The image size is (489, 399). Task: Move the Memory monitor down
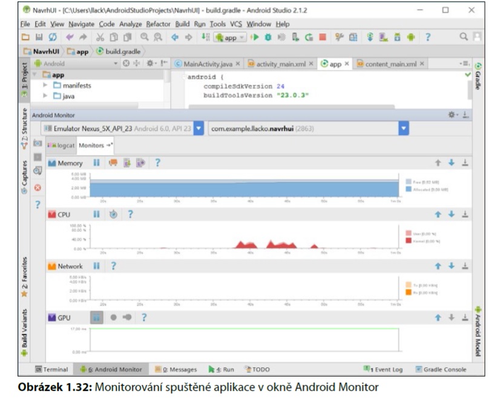(451, 163)
